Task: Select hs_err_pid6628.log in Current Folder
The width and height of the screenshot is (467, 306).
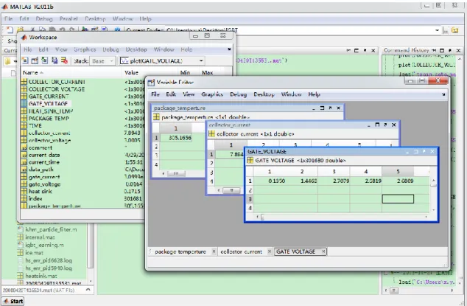Action: click(x=49, y=261)
